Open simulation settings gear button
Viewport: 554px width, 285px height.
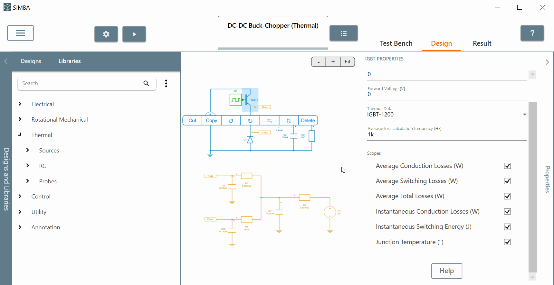coord(106,34)
